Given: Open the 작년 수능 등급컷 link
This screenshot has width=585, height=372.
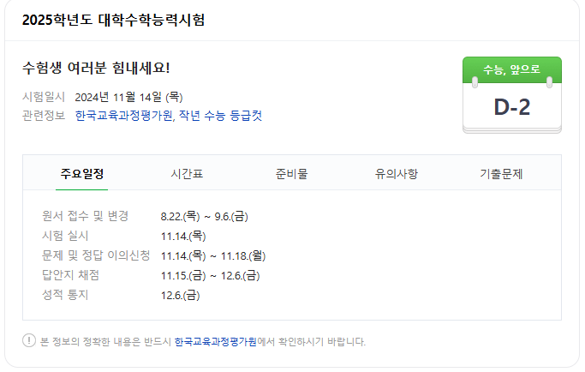Looking at the screenshot, I should (220, 116).
